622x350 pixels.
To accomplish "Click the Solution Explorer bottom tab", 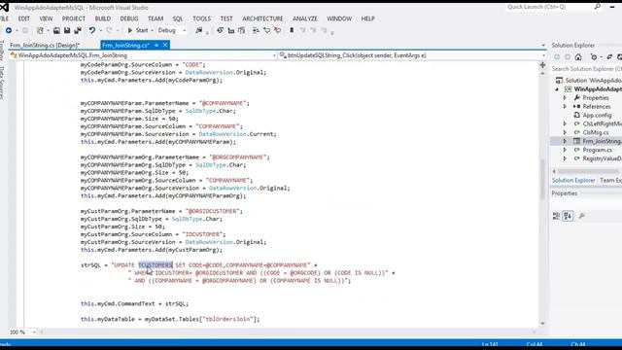I will (573, 181).
